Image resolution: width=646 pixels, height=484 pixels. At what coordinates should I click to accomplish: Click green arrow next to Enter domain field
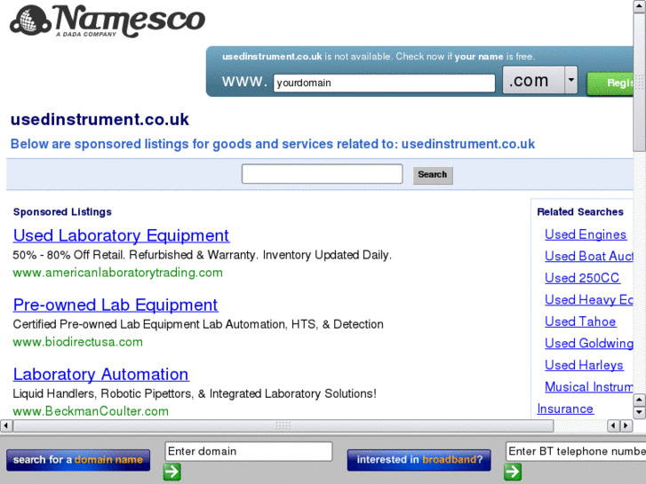pos(171,472)
